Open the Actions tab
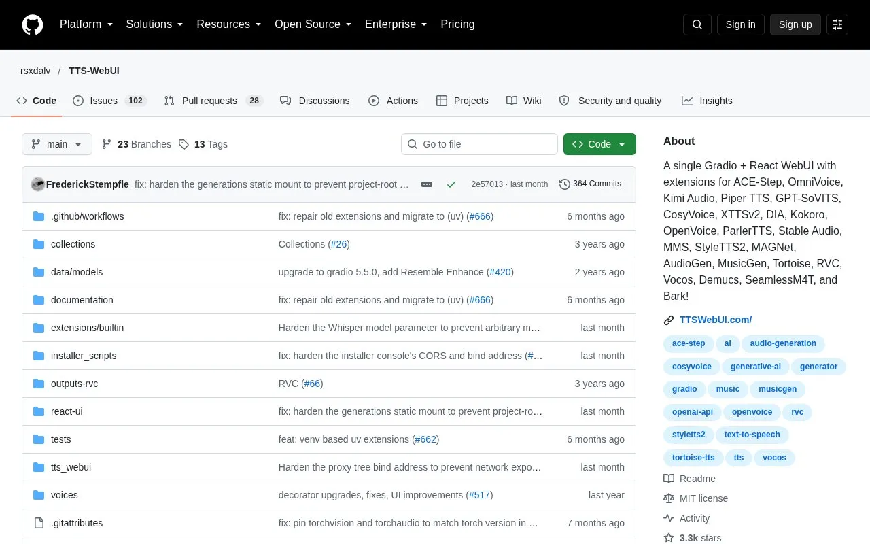 (x=394, y=101)
